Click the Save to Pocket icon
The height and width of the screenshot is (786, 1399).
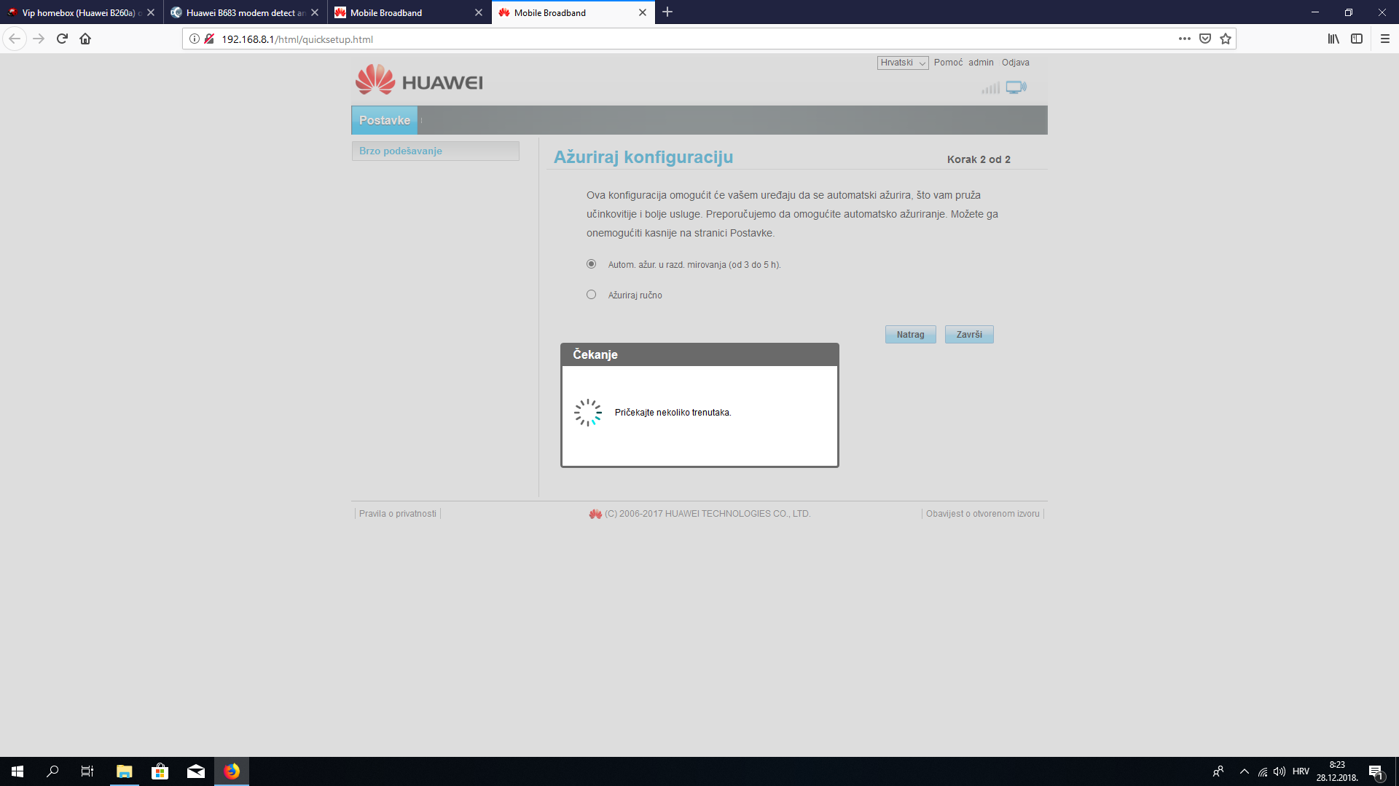tap(1205, 39)
